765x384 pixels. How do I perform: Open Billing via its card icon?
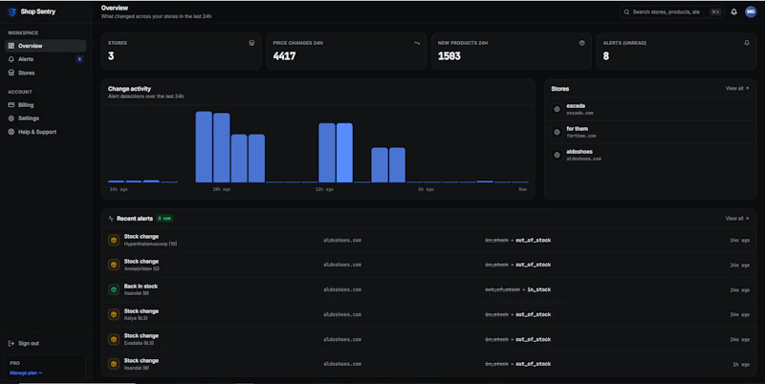pyautogui.click(x=11, y=105)
